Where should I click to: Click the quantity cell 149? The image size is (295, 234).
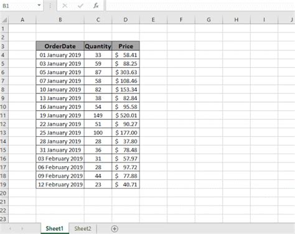(x=98, y=115)
